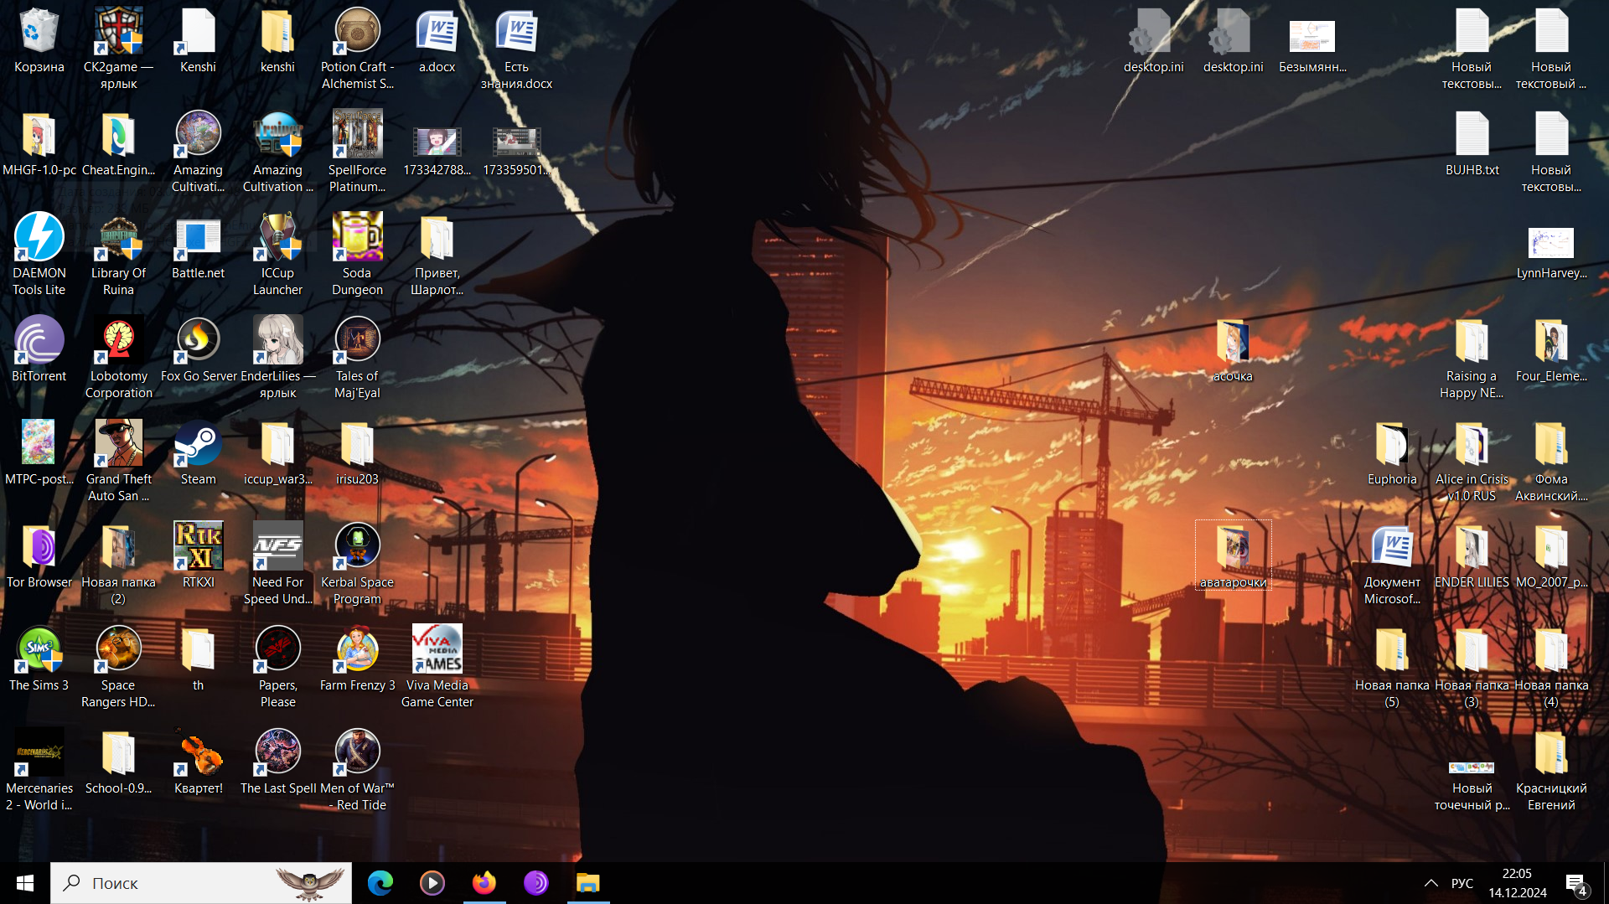Launch the ICCup Launcher
The image size is (1609, 904).
coord(277,255)
